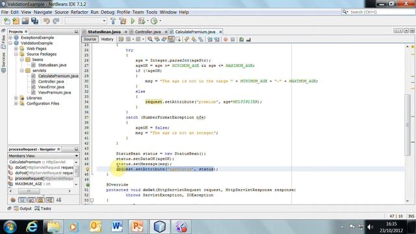Image resolution: width=416 pixels, height=234 pixels.
Task: Toggle Show Inherited Members in Navigator
Action: pos(13,200)
